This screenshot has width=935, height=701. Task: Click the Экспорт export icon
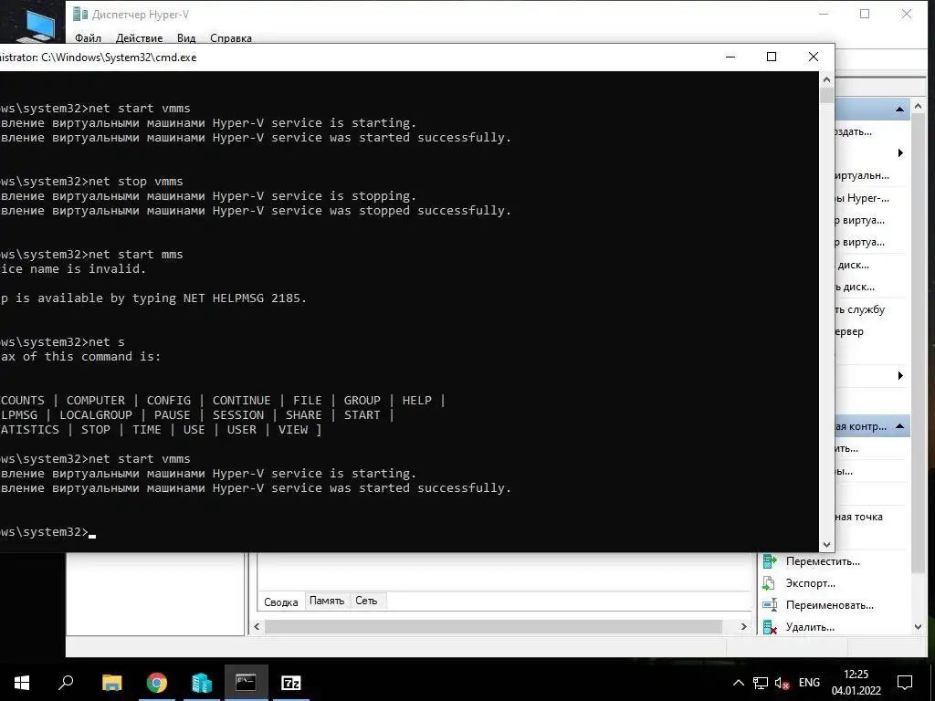click(x=770, y=583)
